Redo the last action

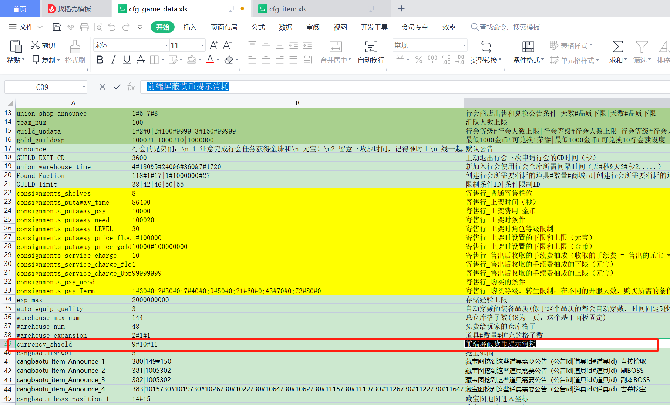click(126, 27)
